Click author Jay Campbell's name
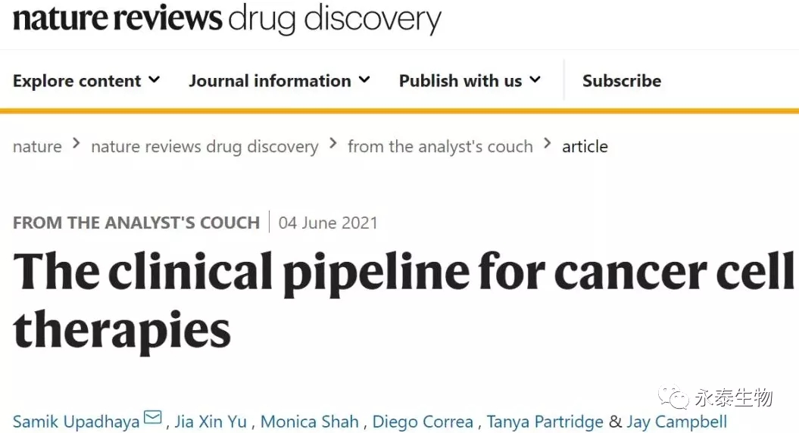Image resolution: width=799 pixels, height=433 pixels. click(x=676, y=421)
